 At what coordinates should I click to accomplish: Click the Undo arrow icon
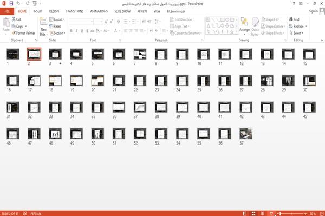click(x=18, y=3)
